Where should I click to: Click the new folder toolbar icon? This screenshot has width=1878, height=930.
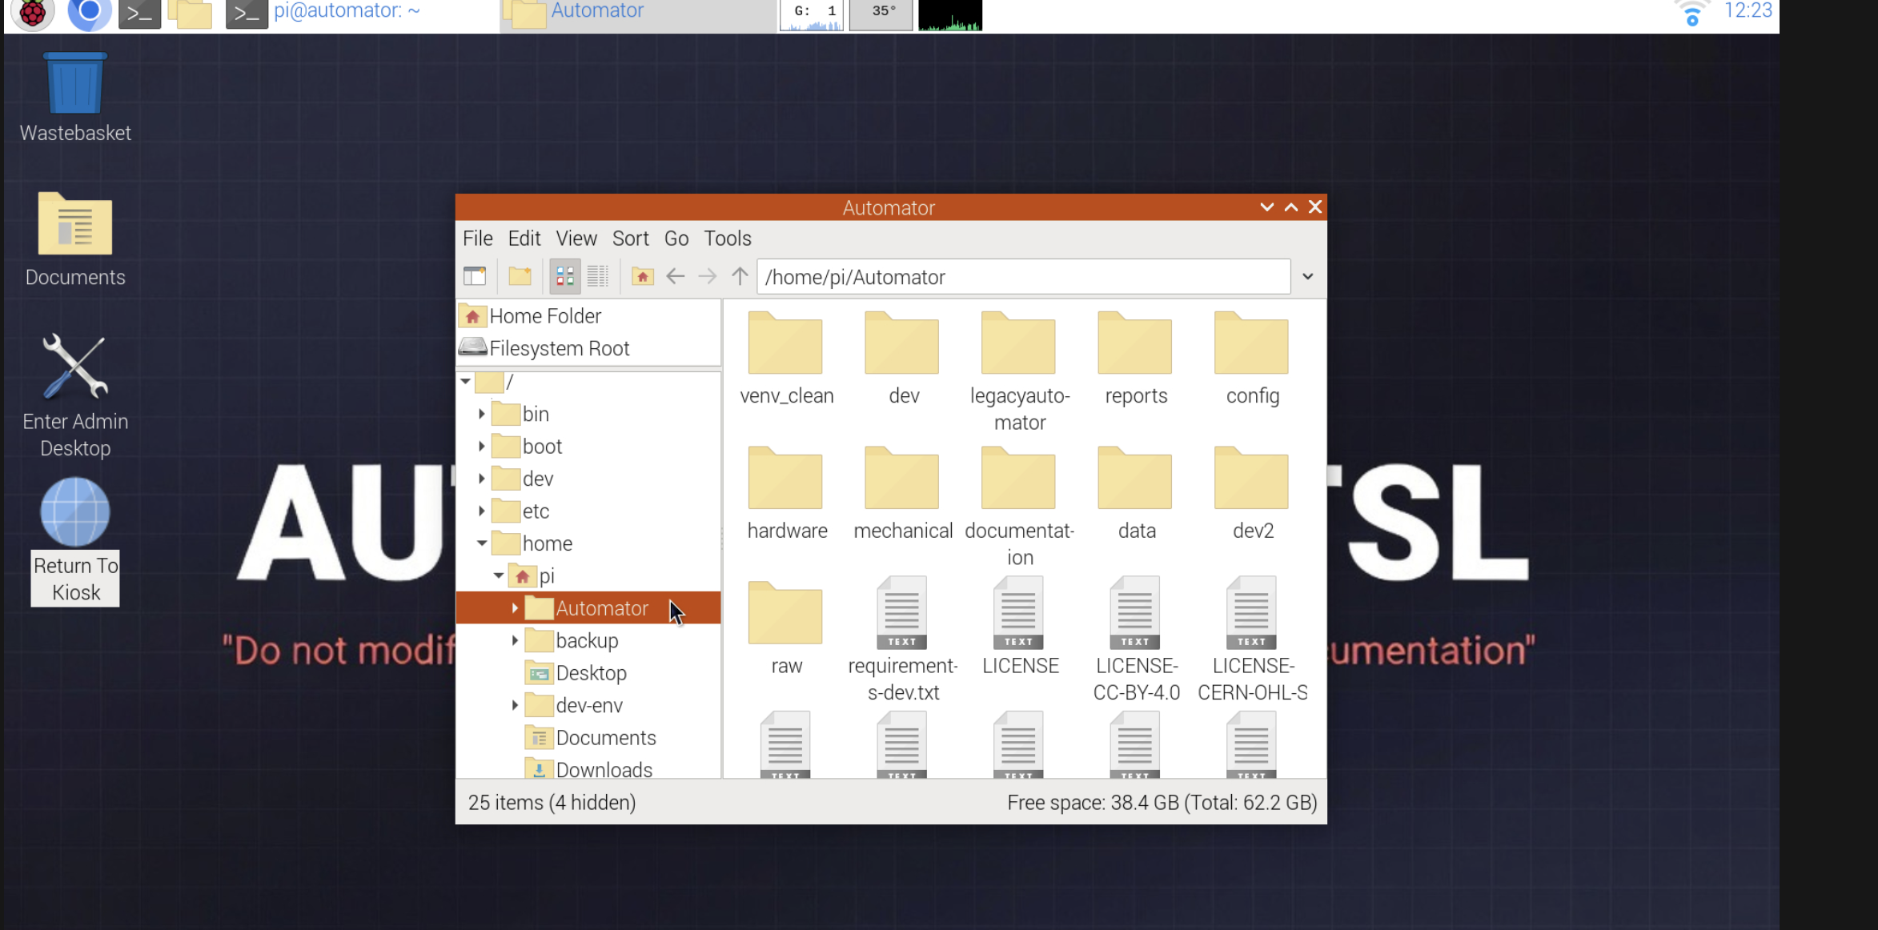(520, 276)
